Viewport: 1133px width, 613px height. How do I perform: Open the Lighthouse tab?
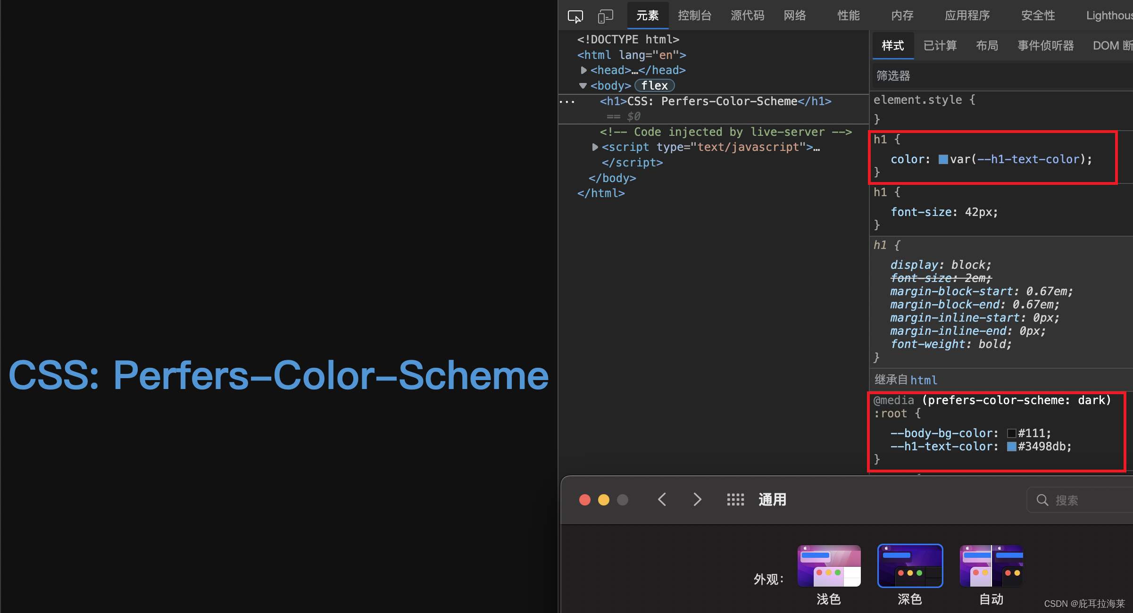click(1109, 16)
